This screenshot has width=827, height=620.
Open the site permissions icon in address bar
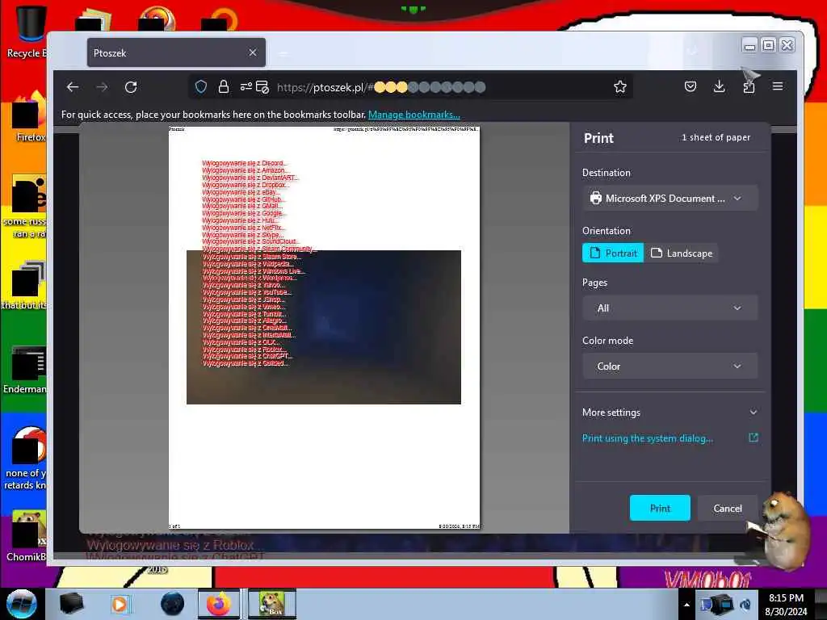246,87
